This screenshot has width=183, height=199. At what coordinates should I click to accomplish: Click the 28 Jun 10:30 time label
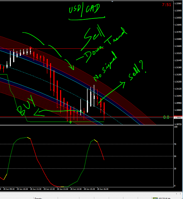(22, 189)
